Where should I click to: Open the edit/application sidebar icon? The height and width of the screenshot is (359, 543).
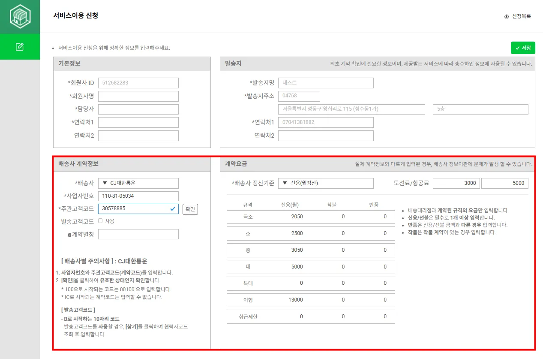20,46
